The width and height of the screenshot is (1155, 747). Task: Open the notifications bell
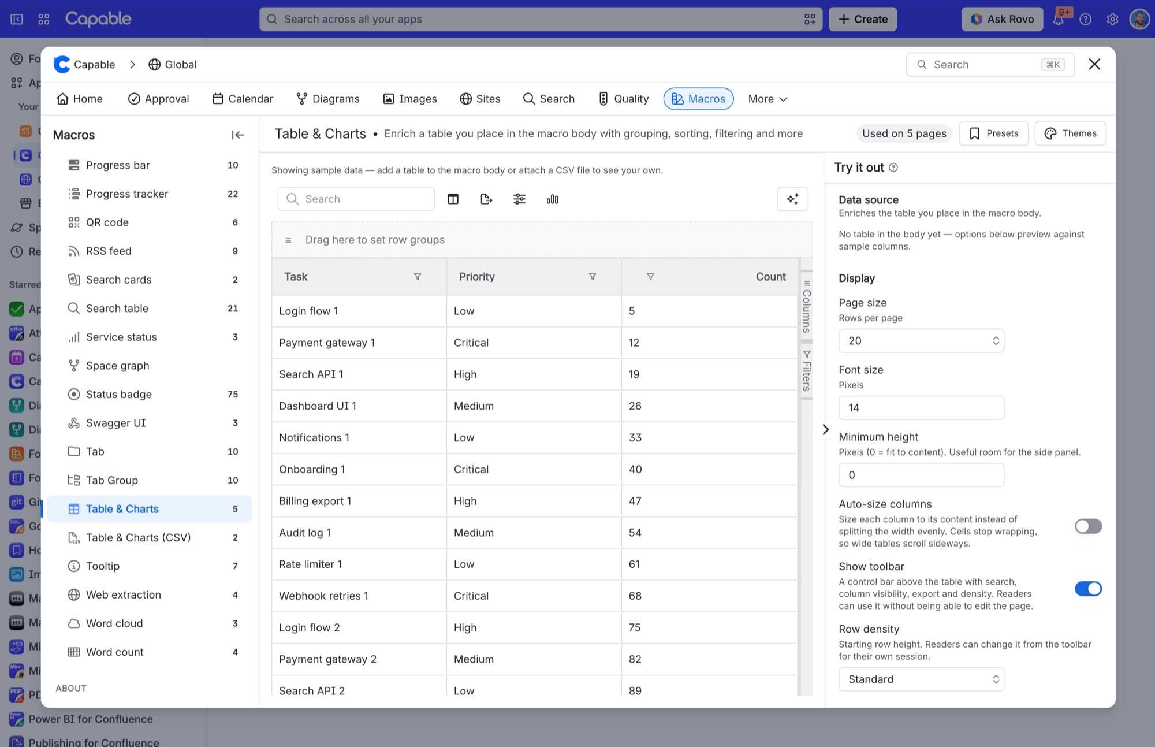point(1059,19)
